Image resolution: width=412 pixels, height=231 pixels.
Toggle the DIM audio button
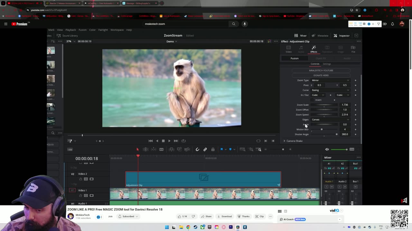[x=352, y=149]
